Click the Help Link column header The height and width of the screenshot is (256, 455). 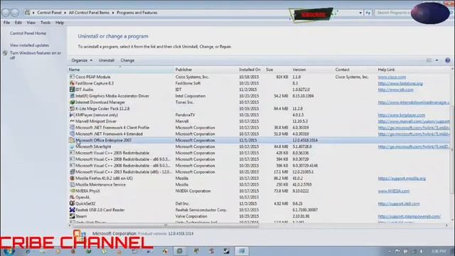tap(413, 70)
